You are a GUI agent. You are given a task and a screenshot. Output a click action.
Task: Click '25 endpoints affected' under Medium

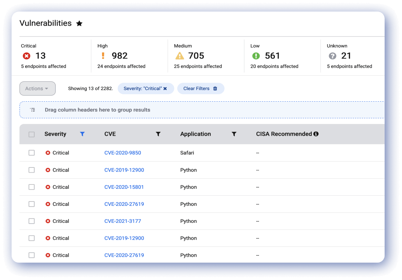198,66
